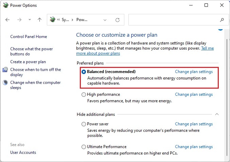Click the Power Options address bar icon
Image resolution: width=230 pixels, height=162 pixels.
52,19
